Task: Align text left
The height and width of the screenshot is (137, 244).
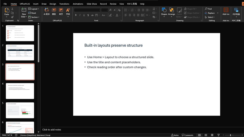Action: pos(126,15)
